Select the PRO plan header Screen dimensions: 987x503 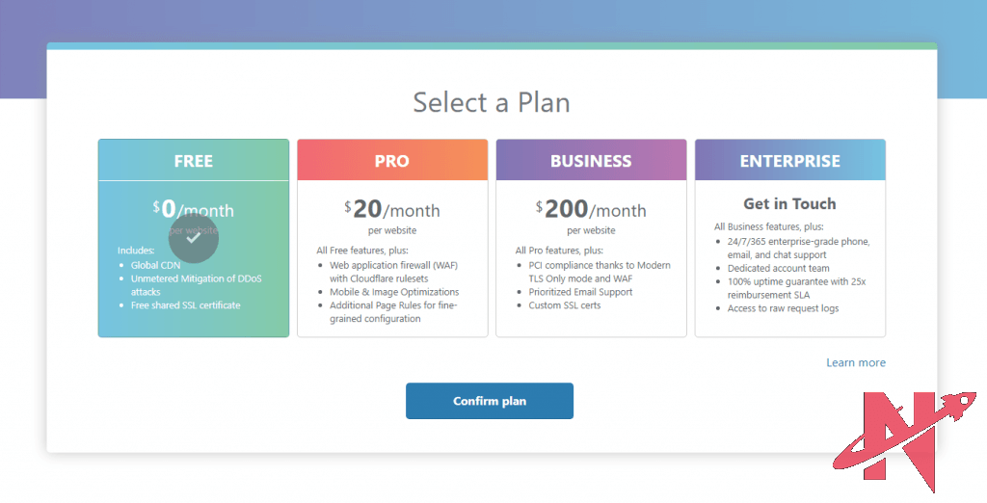[x=392, y=161]
